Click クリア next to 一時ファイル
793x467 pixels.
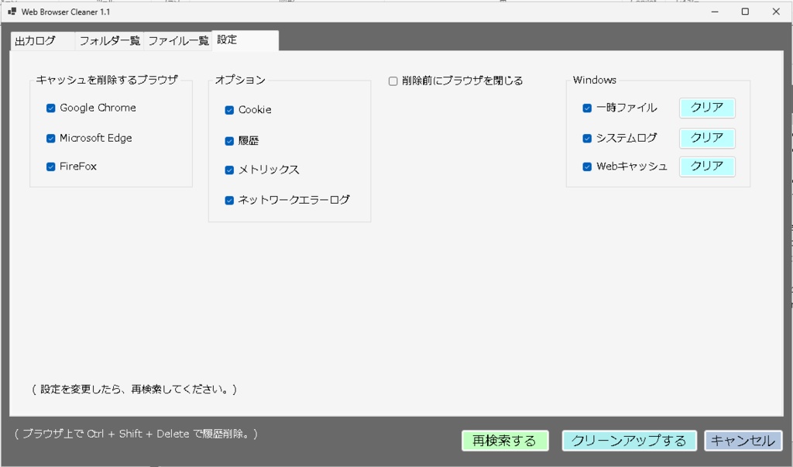pyautogui.click(x=705, y=108)
